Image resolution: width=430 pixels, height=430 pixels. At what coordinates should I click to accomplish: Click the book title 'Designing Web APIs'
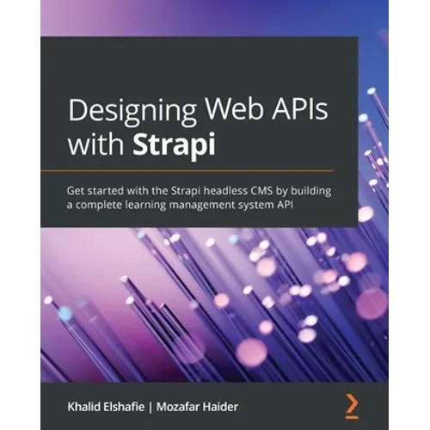(x=198, y=111)
